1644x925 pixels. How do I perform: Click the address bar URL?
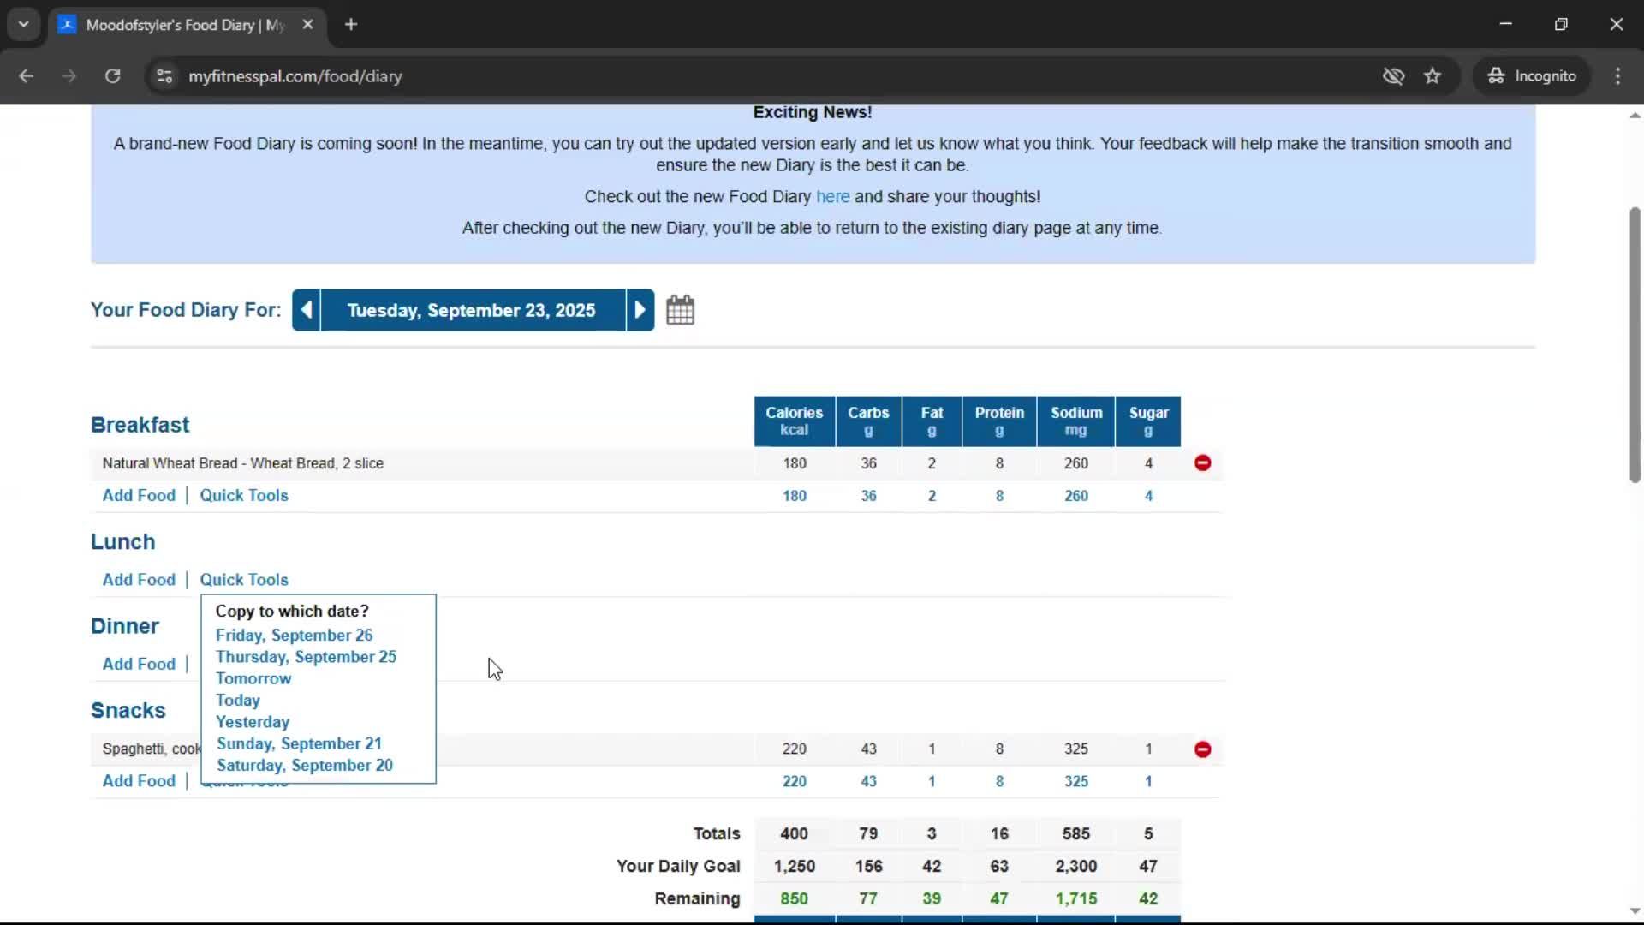tap(295, 76)
